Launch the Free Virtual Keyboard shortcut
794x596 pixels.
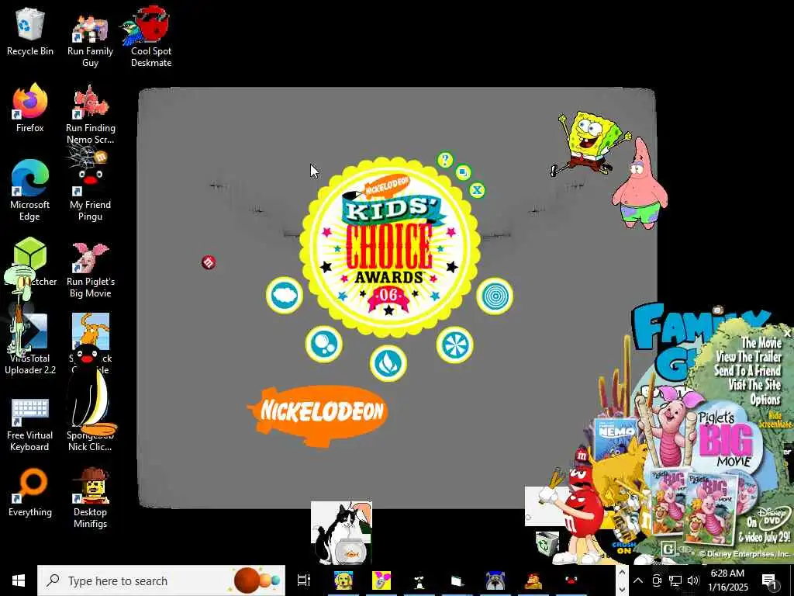[30, 424]
